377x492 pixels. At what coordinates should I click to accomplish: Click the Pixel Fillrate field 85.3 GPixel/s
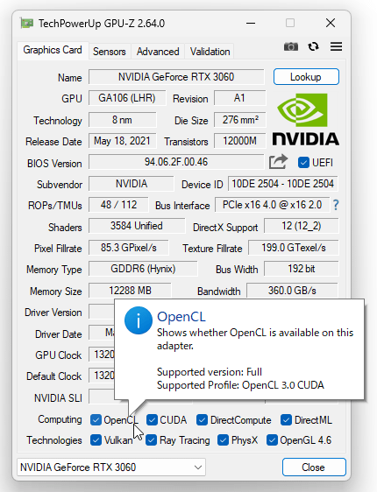pos(129,248)
